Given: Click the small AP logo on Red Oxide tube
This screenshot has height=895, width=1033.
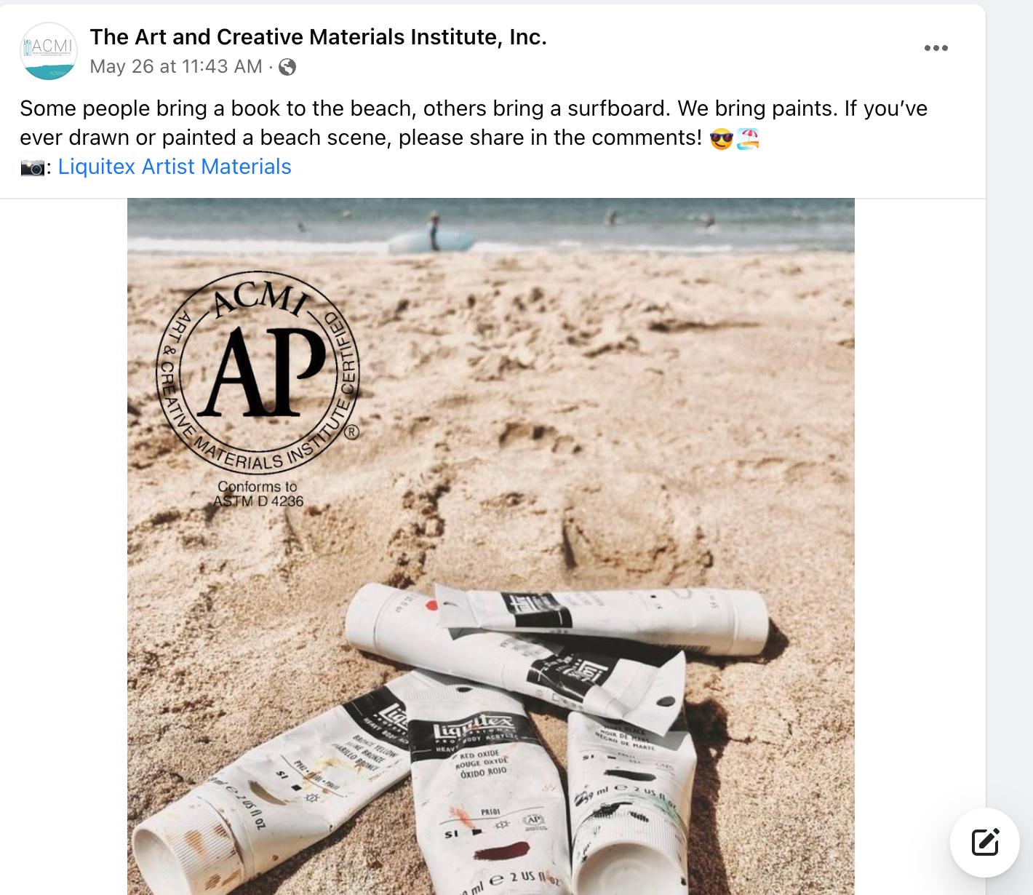Looking at the screenshot, I should coord(535,820).
